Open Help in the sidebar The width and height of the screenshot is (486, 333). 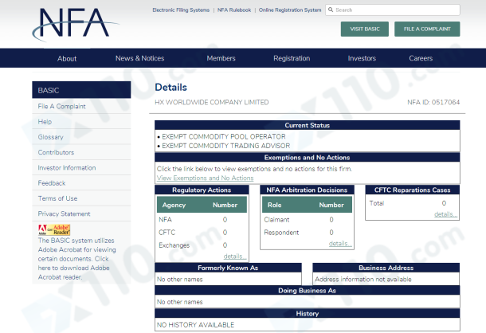[x=81, y=122]
